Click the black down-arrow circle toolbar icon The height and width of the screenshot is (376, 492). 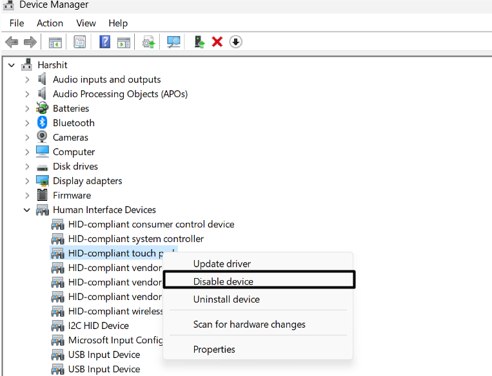pyautogui.click(x=236, y=42)
